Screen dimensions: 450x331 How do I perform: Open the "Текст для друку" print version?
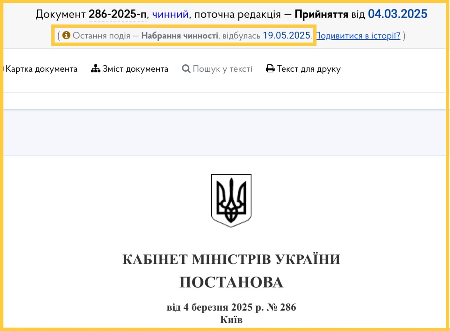309,69
